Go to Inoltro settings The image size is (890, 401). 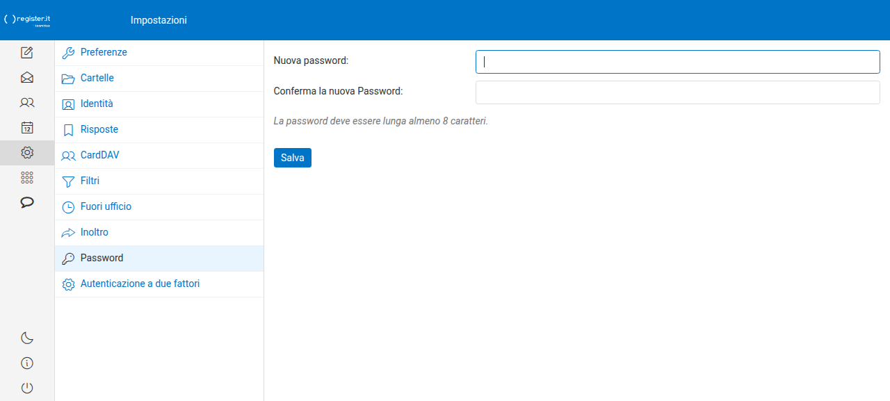159,233
